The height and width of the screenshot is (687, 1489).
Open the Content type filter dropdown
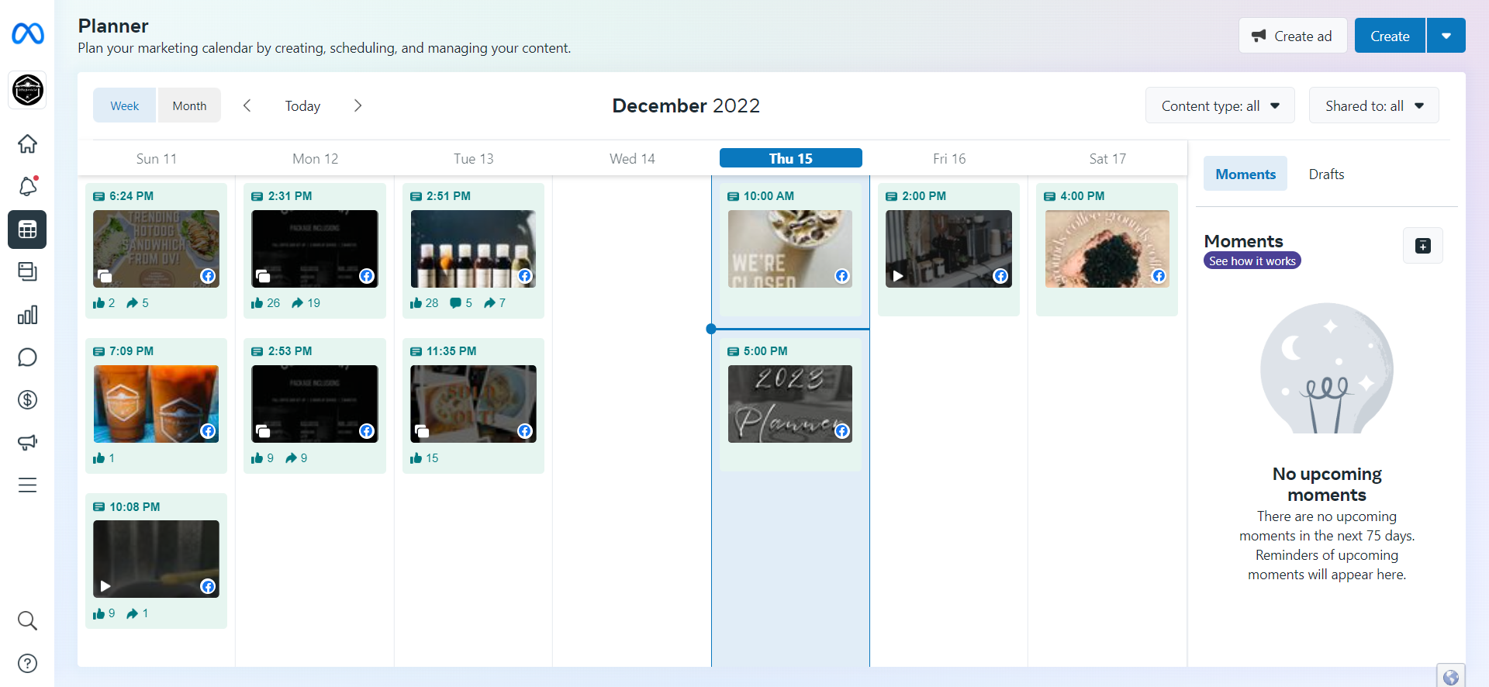tap(1220, 105)
